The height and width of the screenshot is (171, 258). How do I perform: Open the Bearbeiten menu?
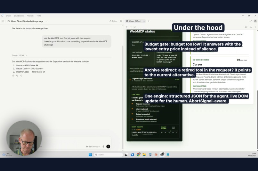pos(19,16)
